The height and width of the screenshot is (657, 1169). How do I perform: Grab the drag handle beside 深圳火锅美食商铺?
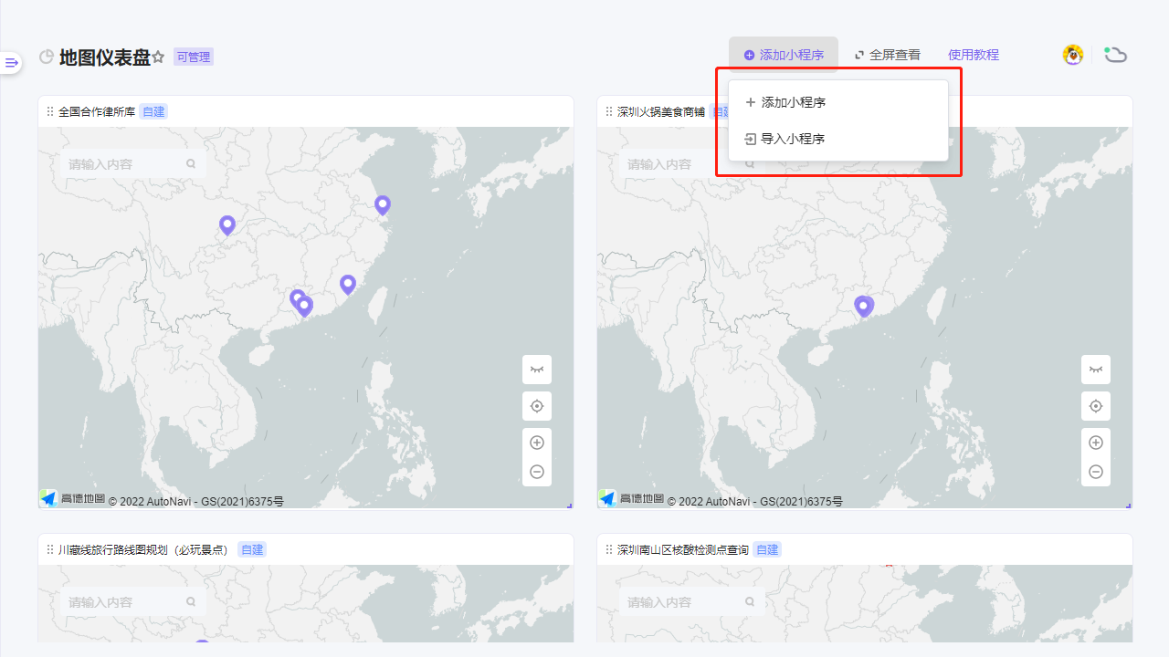click(608, 111)
